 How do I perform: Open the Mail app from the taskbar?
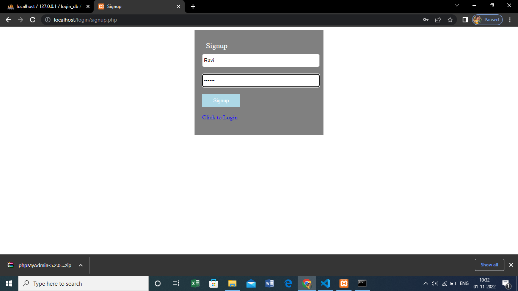(x=251, y=283)
